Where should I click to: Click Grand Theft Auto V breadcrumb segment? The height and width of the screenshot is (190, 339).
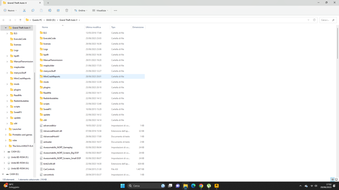[68, 20]
